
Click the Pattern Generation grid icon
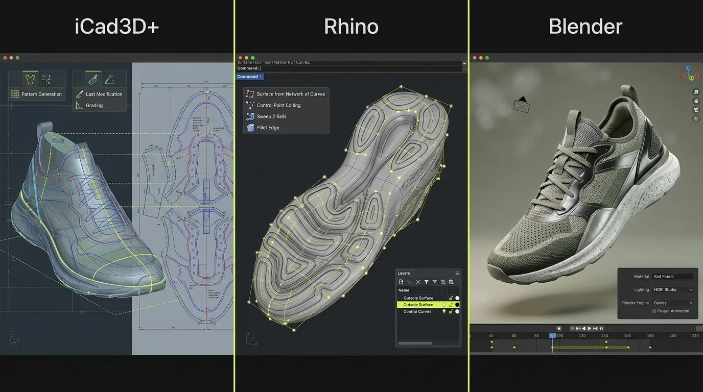(x=15, y=94)
